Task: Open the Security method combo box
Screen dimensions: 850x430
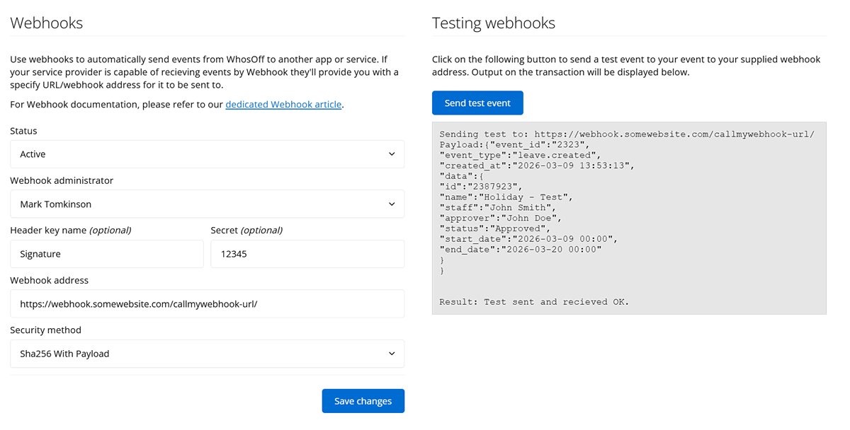Action: coord(205,354)
